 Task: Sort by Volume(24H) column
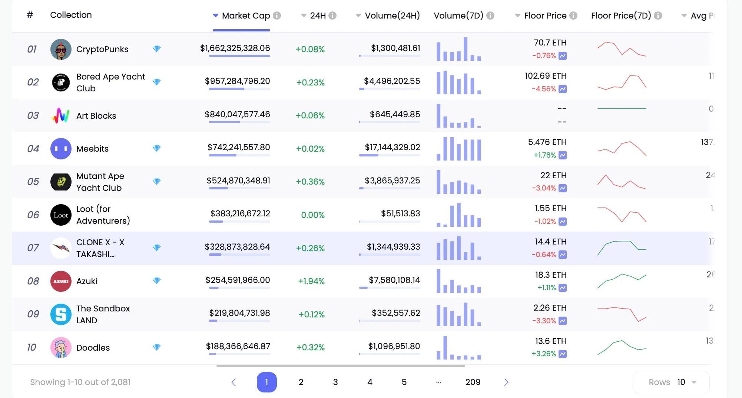point(391,16)
